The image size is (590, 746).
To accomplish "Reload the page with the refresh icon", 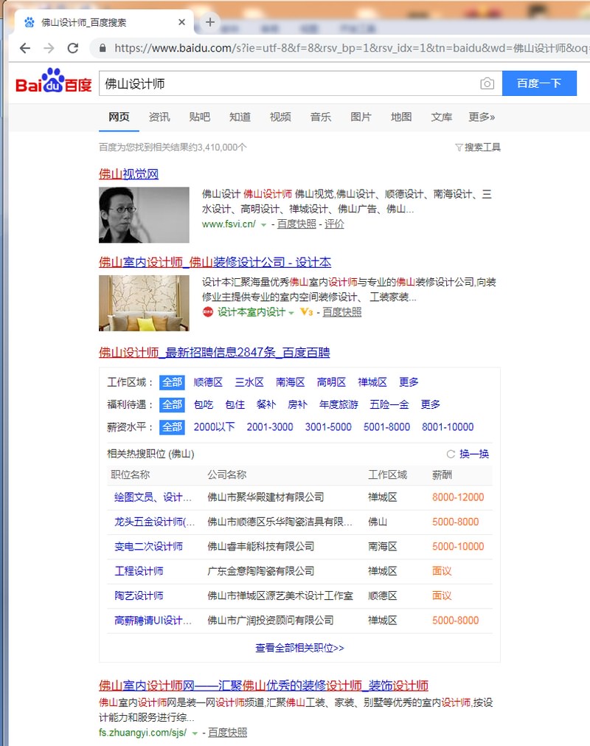I will pos(73,48).
